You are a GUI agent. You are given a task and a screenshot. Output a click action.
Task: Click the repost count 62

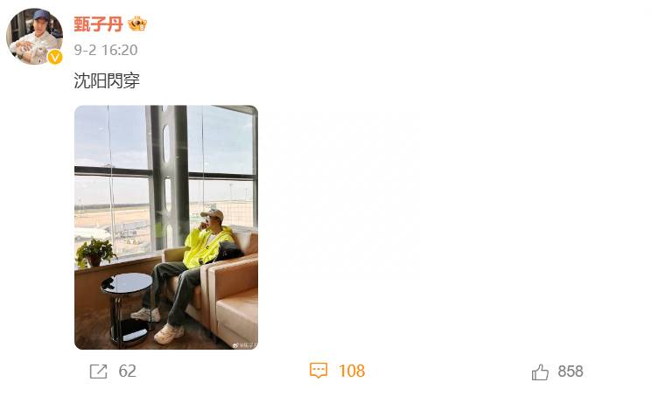127,372
